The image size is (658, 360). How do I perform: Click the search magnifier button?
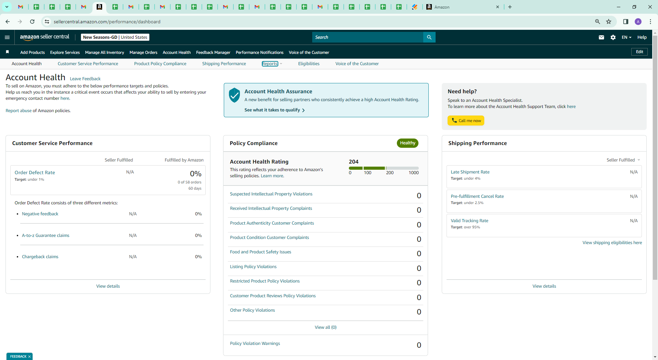click(x=429, y=37)
